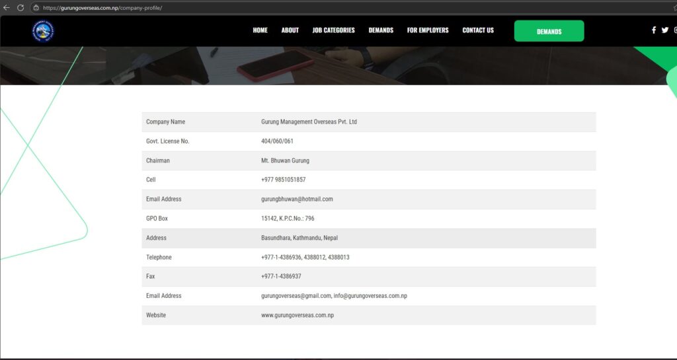Click the www.gurungoverseas.com.np website value
This screenshot has width=677, height=360.
pyautogui.click(x=297, y=315)
